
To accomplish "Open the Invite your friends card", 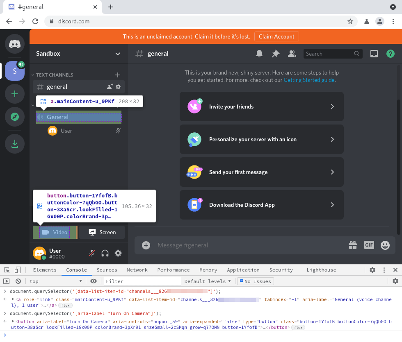I will pos(262,106).
